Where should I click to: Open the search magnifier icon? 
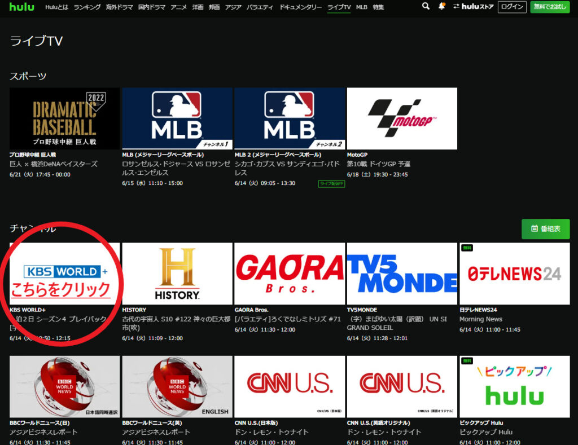tap(426, 7)
